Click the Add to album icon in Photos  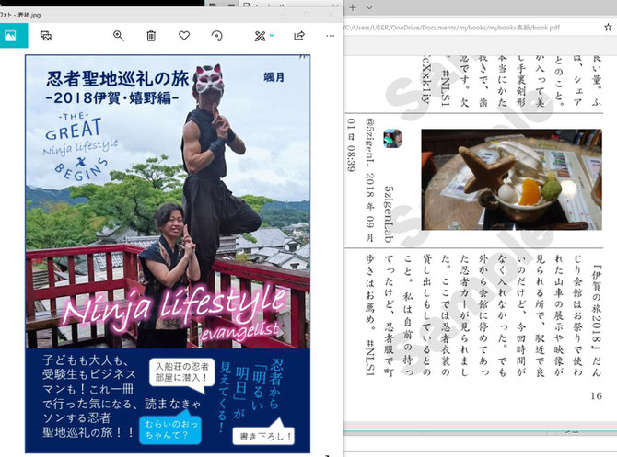[x=46, y=36]
